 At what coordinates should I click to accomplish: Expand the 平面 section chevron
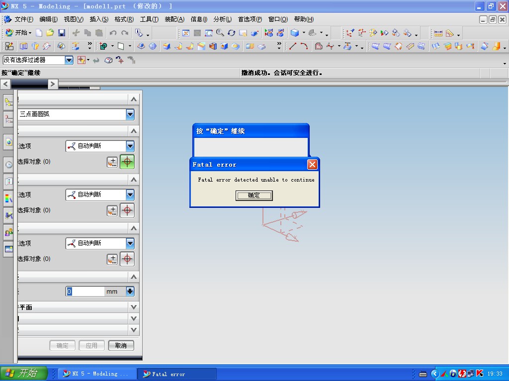tap(134, 307)
